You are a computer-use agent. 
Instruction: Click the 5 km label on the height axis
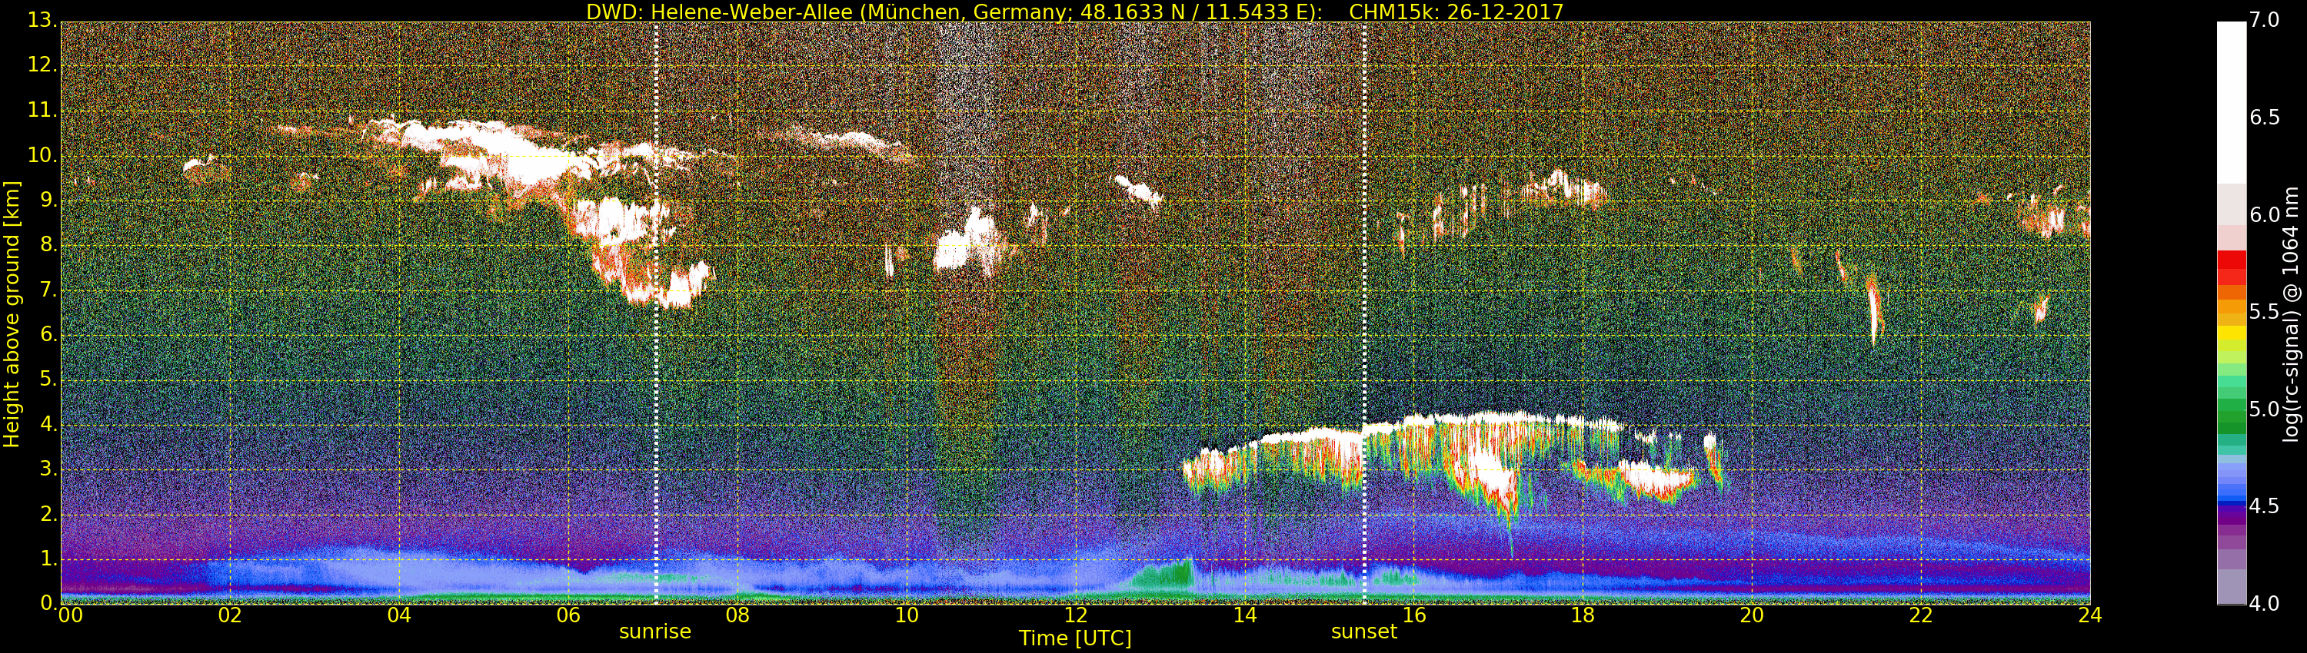(47, 380)
